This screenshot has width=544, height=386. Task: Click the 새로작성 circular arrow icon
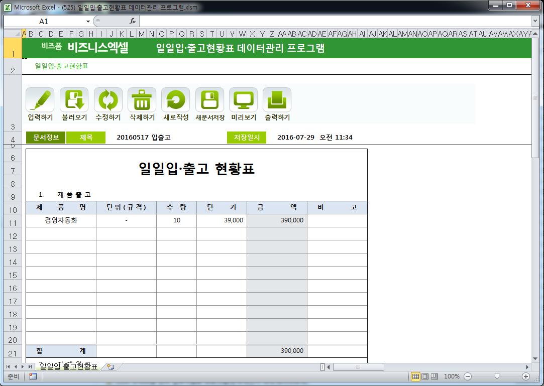coord(175,100)
